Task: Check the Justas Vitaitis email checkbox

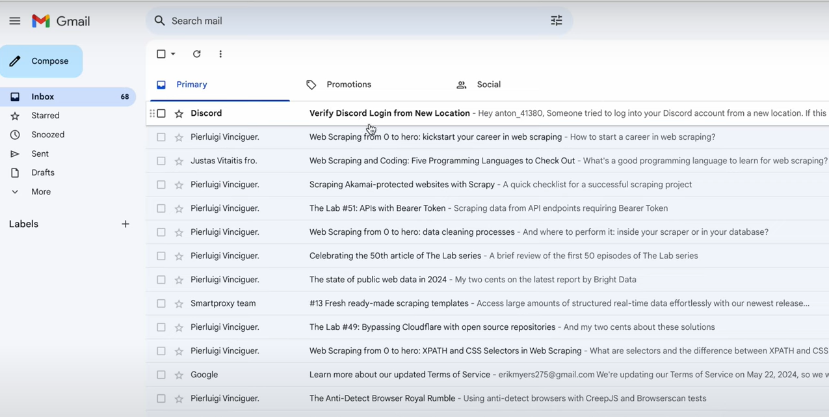Action: tap(161, 161)
